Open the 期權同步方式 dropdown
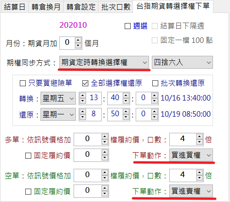Viewport: 230px width, 202px height. point(104,62)
